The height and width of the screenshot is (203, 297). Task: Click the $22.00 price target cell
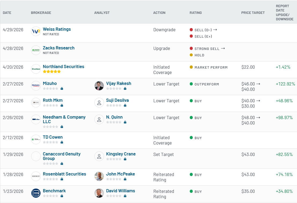coord(248,67)
